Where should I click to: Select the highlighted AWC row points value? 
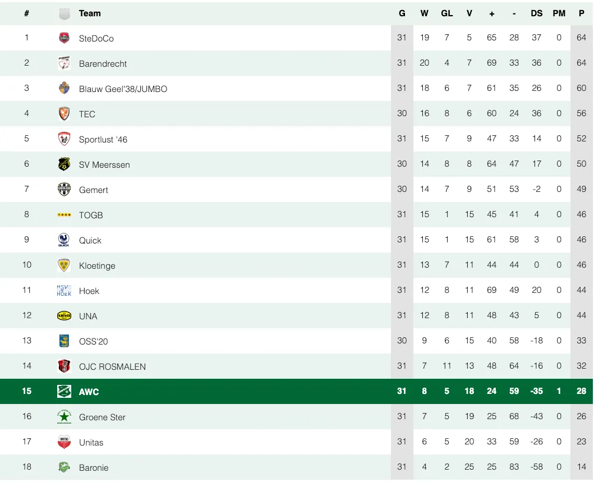pos(581,391)
